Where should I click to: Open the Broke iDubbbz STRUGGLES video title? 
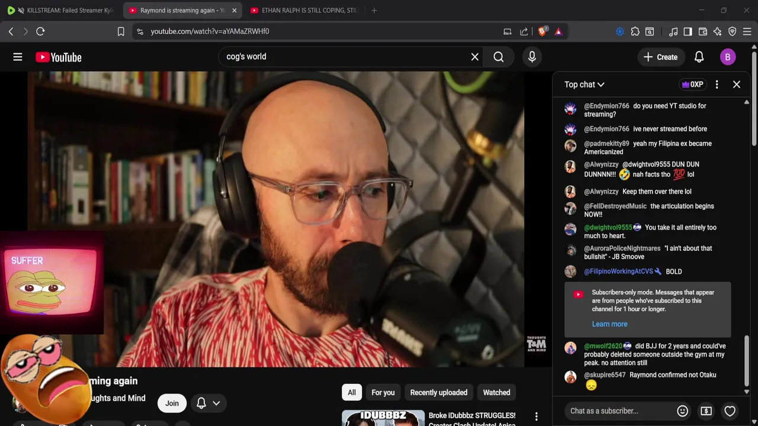point(472,419)
